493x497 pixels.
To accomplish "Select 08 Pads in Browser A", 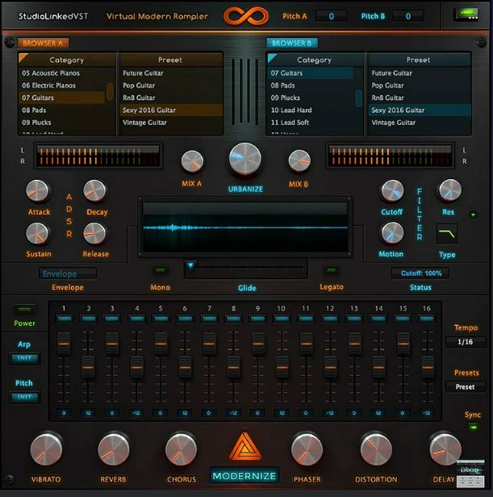I will coord(62,111).
